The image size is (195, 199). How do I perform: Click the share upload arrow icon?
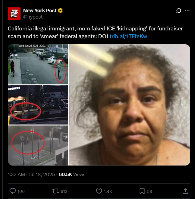pos(185,191)
